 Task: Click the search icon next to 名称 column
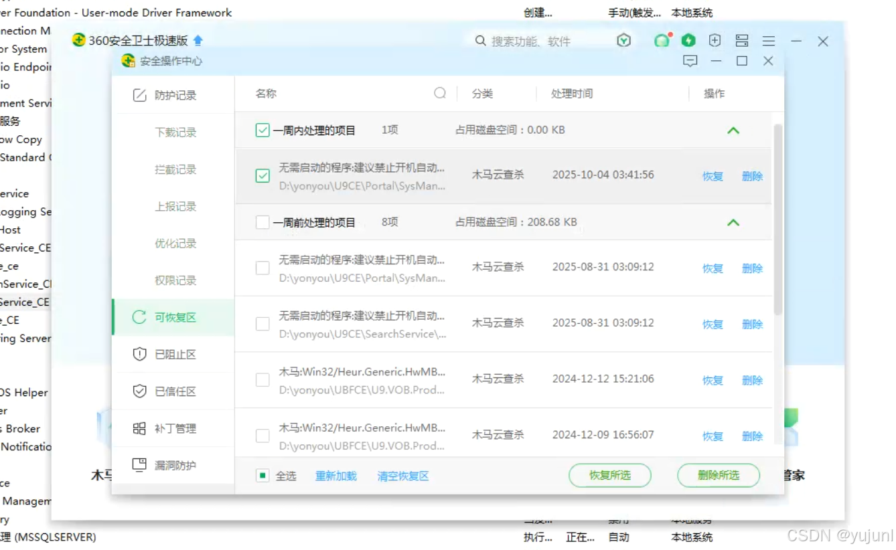[x=440, y=93]
